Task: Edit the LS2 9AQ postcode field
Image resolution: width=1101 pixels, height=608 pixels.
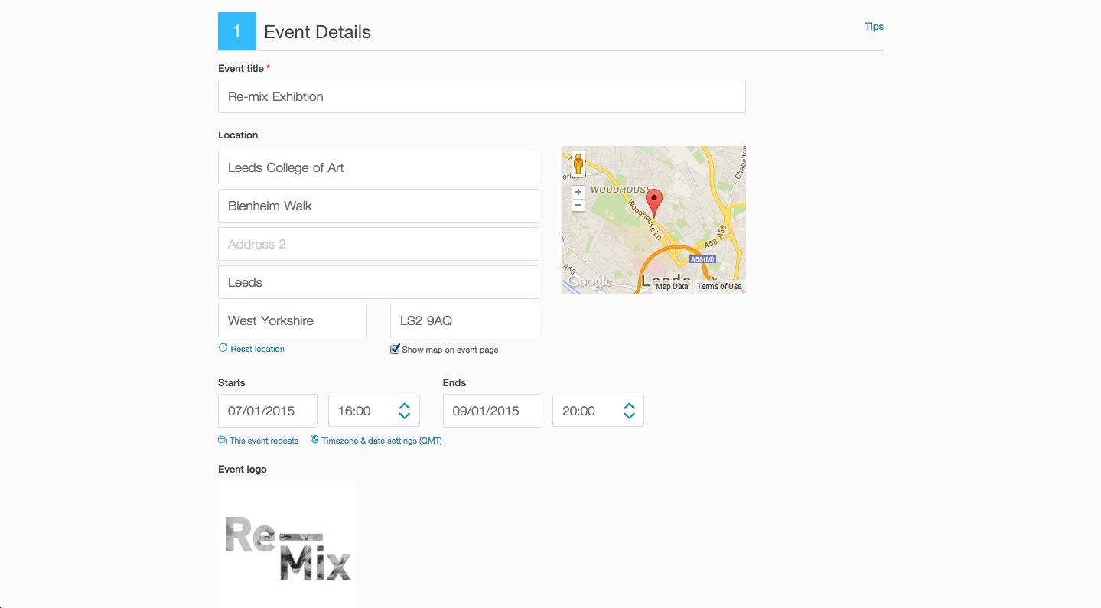Action: pyautogui.click(x=464, y=320)
